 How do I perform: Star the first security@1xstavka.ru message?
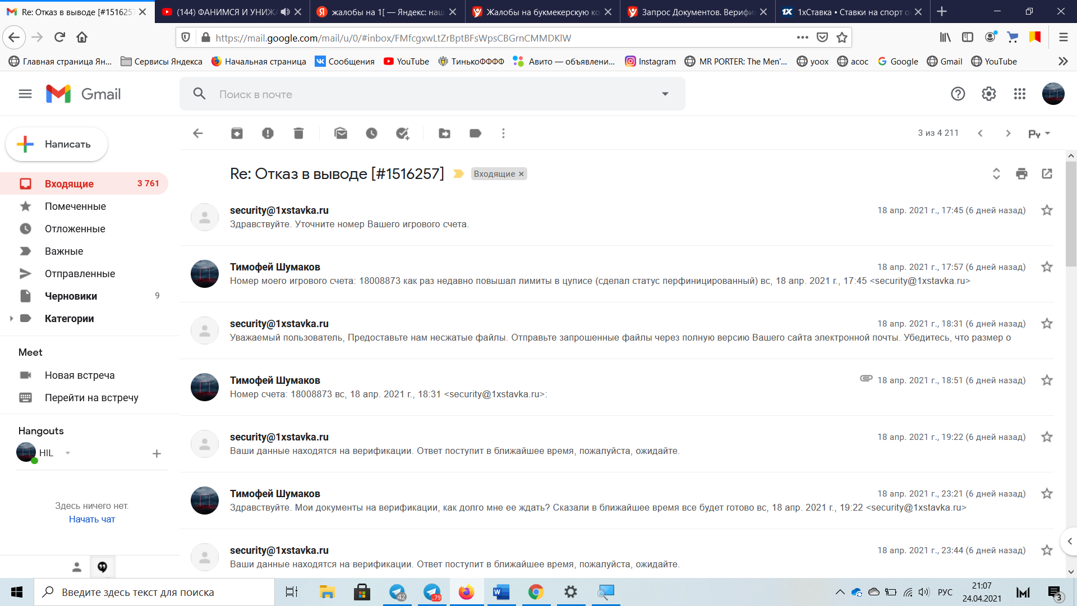[1047, 210]
